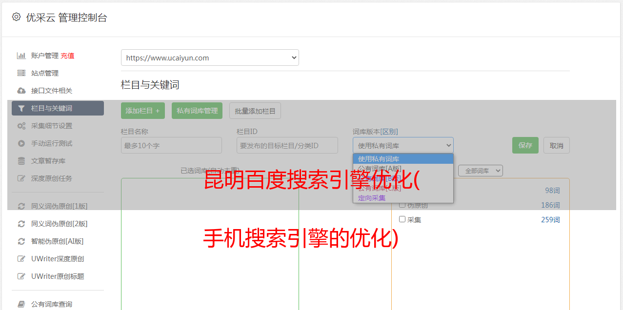The image size is (623, 310).
Task: Click the red 充值 link
Action: (x=67, y=56)
